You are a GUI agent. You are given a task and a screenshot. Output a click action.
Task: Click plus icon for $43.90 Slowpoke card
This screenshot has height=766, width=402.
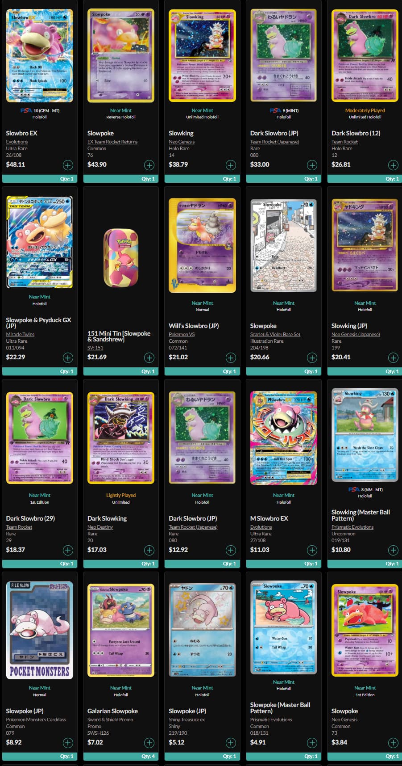pyautogui.click(x=149, y=165)
